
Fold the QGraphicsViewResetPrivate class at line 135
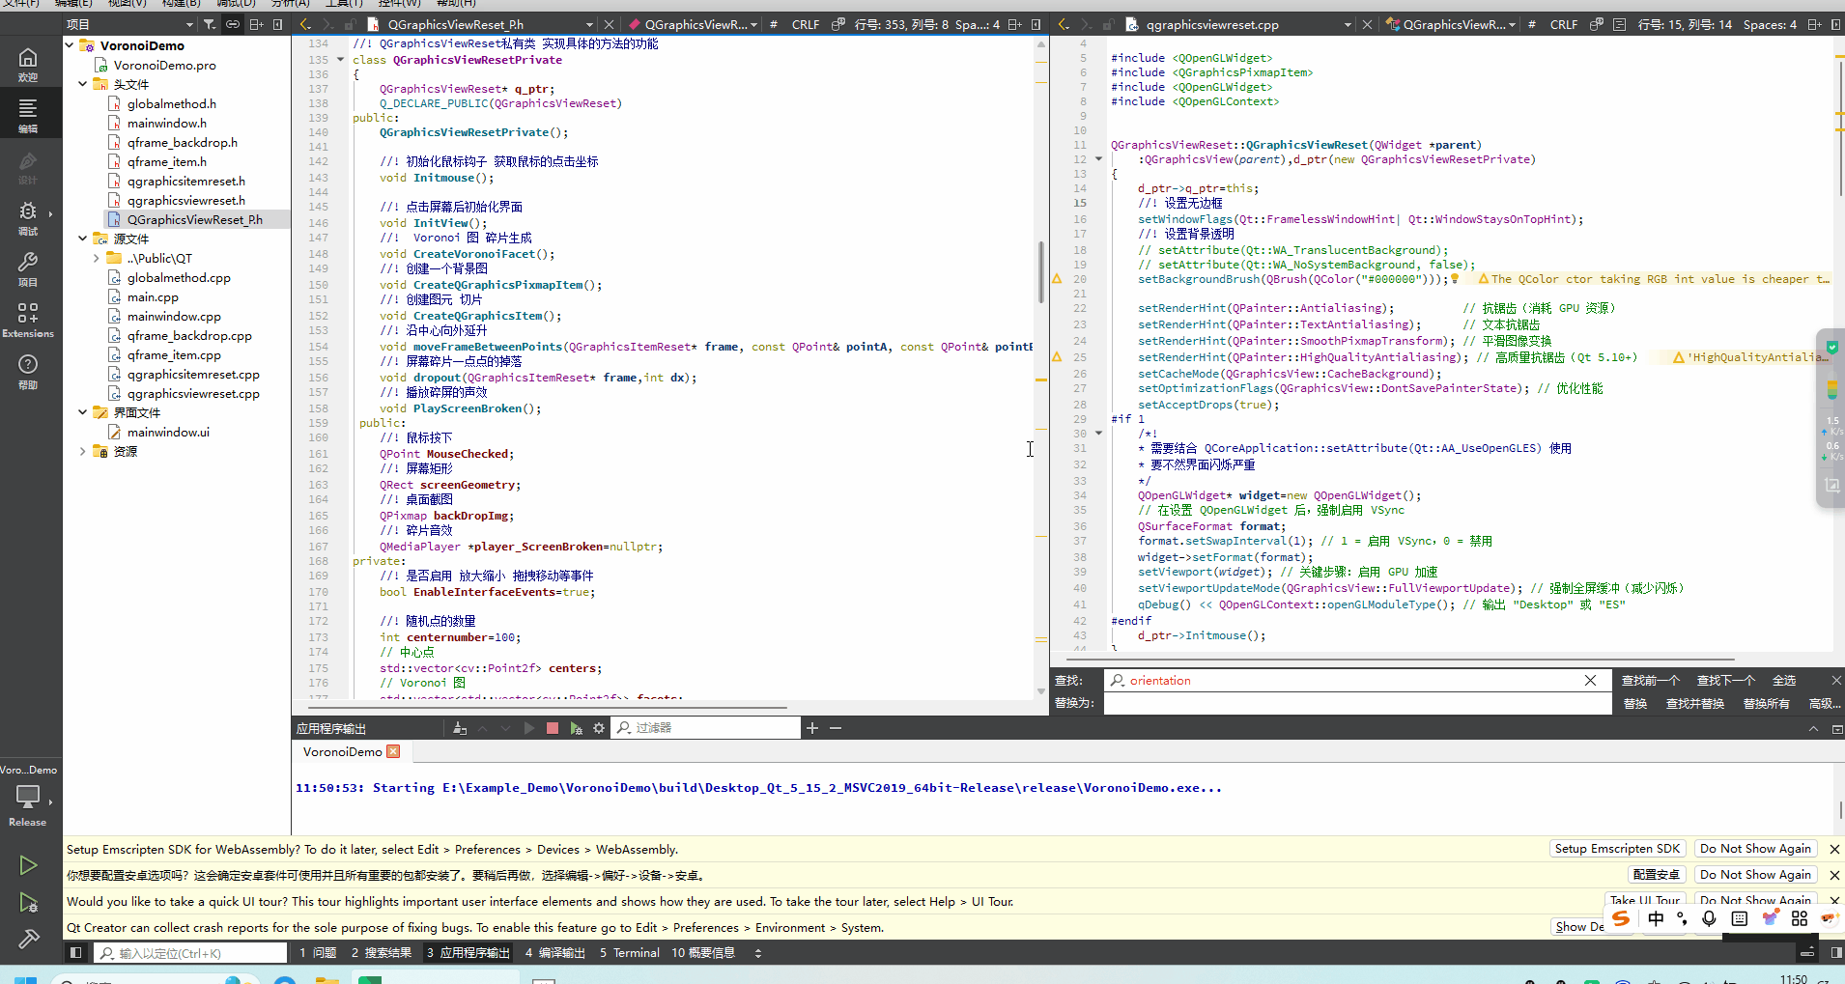[340, 60]
